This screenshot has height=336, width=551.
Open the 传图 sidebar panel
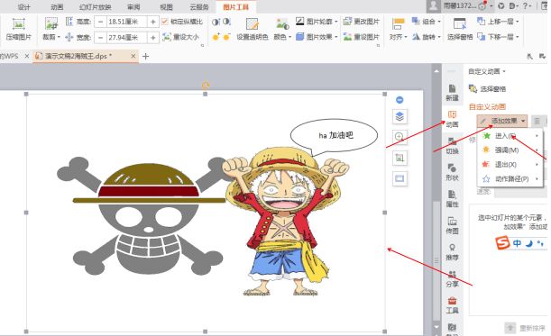tap(452, 226)
